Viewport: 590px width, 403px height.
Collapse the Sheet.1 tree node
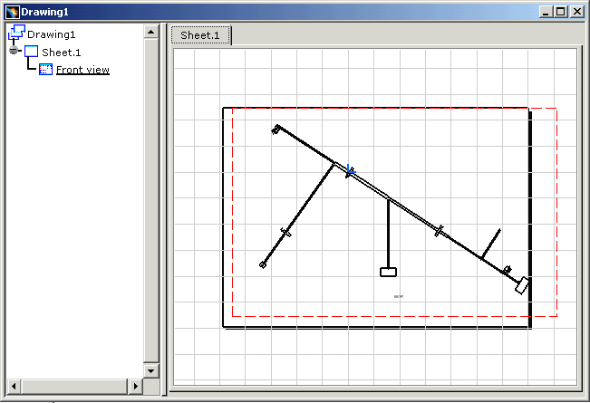(14, 52)
